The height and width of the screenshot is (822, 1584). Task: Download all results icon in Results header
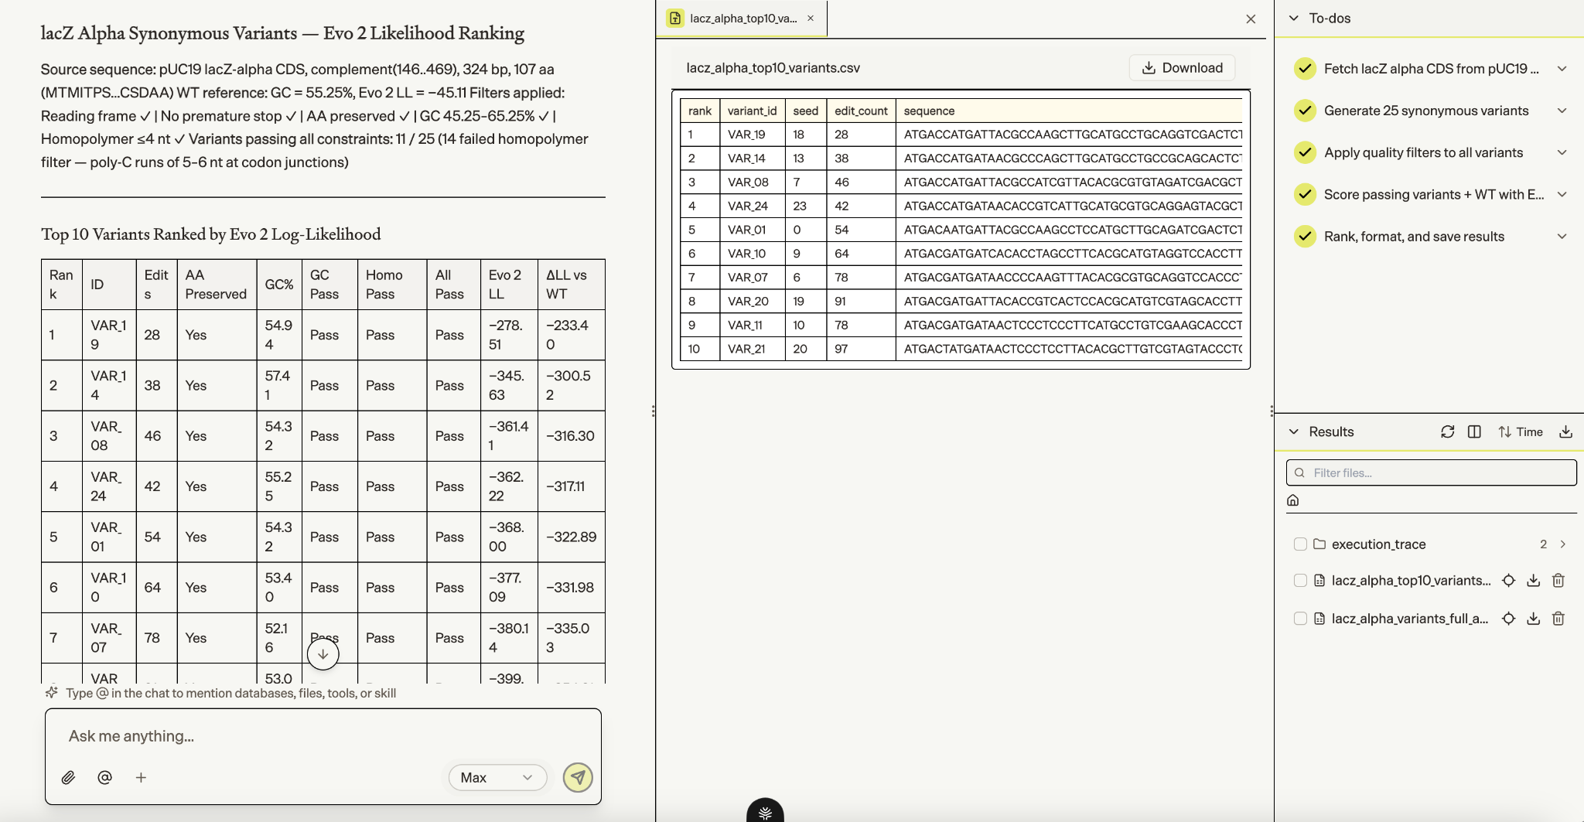tap(1565, 431)
